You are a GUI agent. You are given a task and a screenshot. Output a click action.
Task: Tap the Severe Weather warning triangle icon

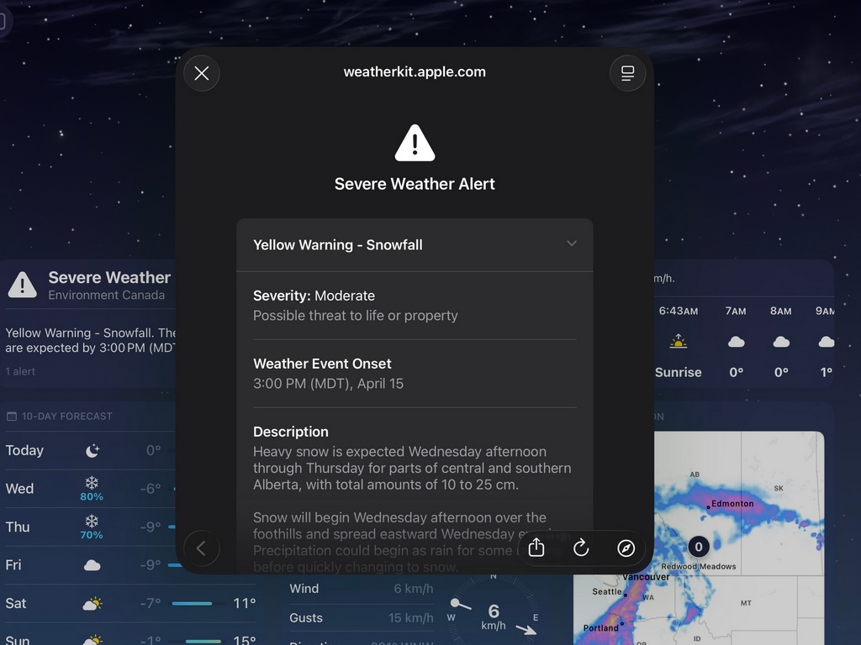tap(23, 286)
